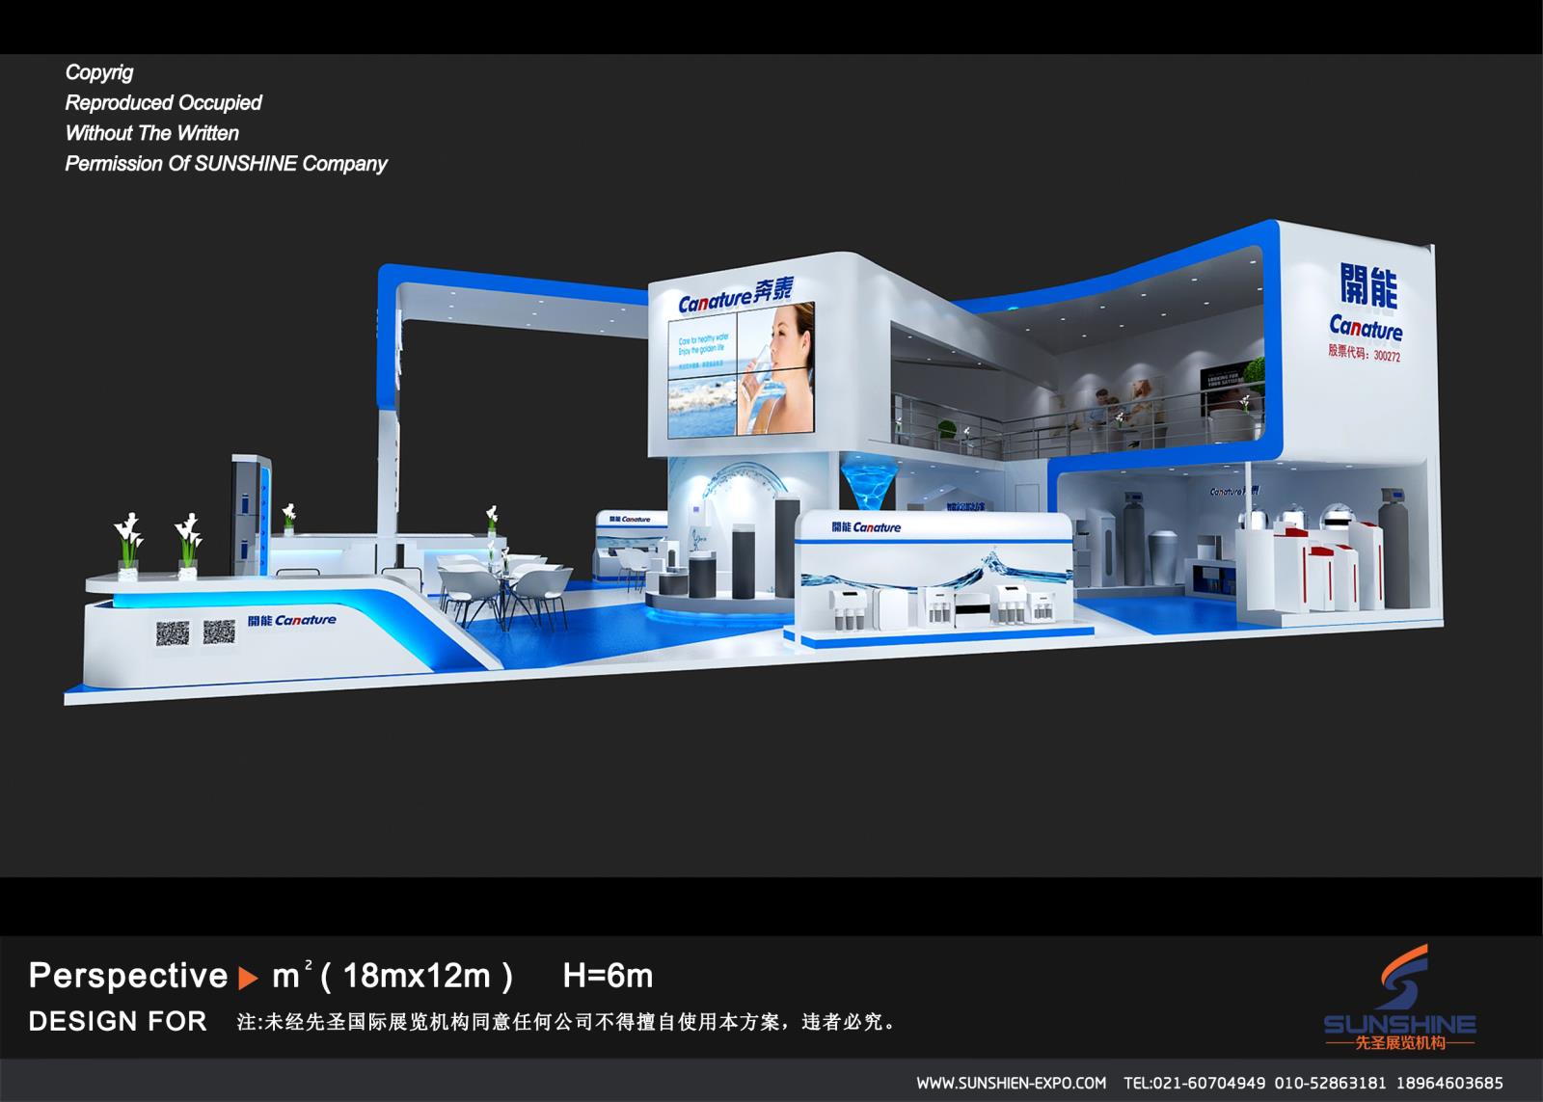Select the "010-52863181" phone number
1543x1102 pixels.
[1330, 1083]
